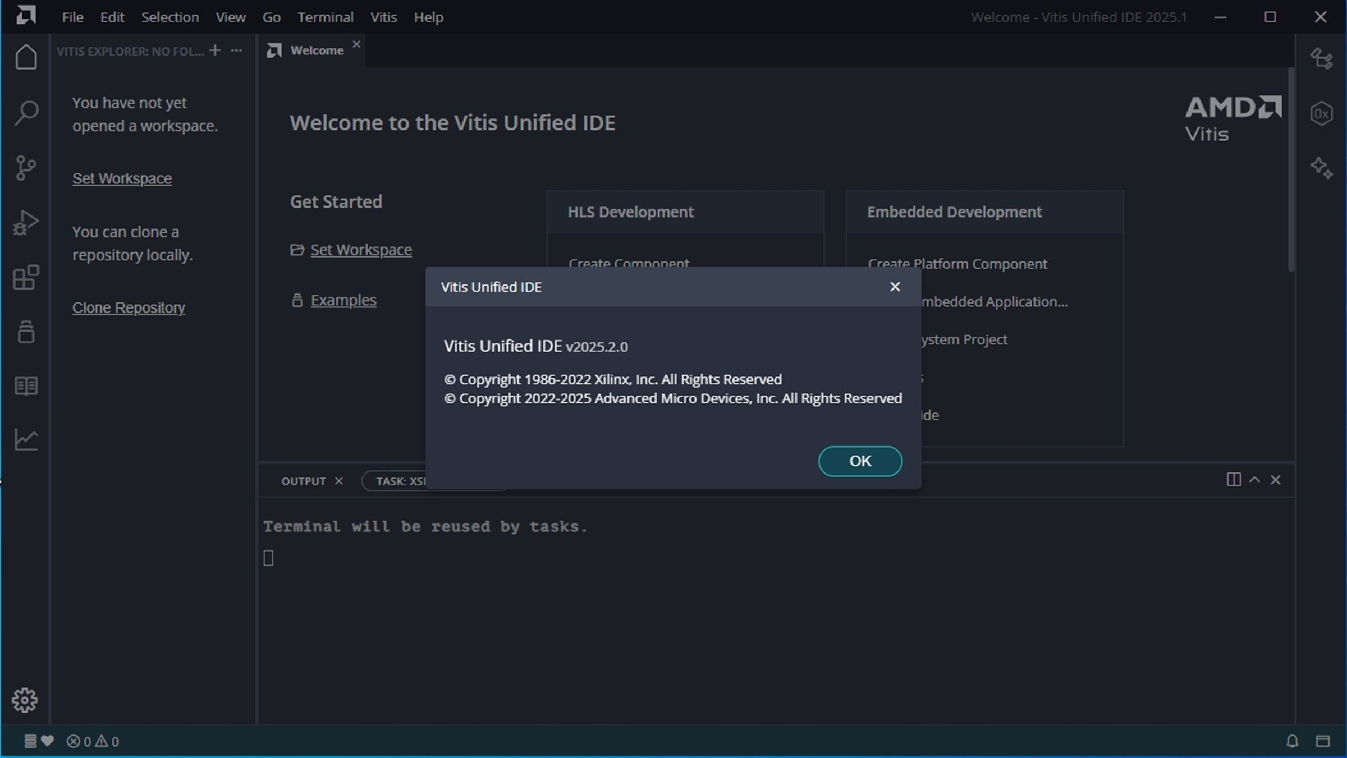The width and height of the screenshot is (1347, 758).
Task: Open Source Control view icon
Action: pyautogui.click(x=26, y=168)
